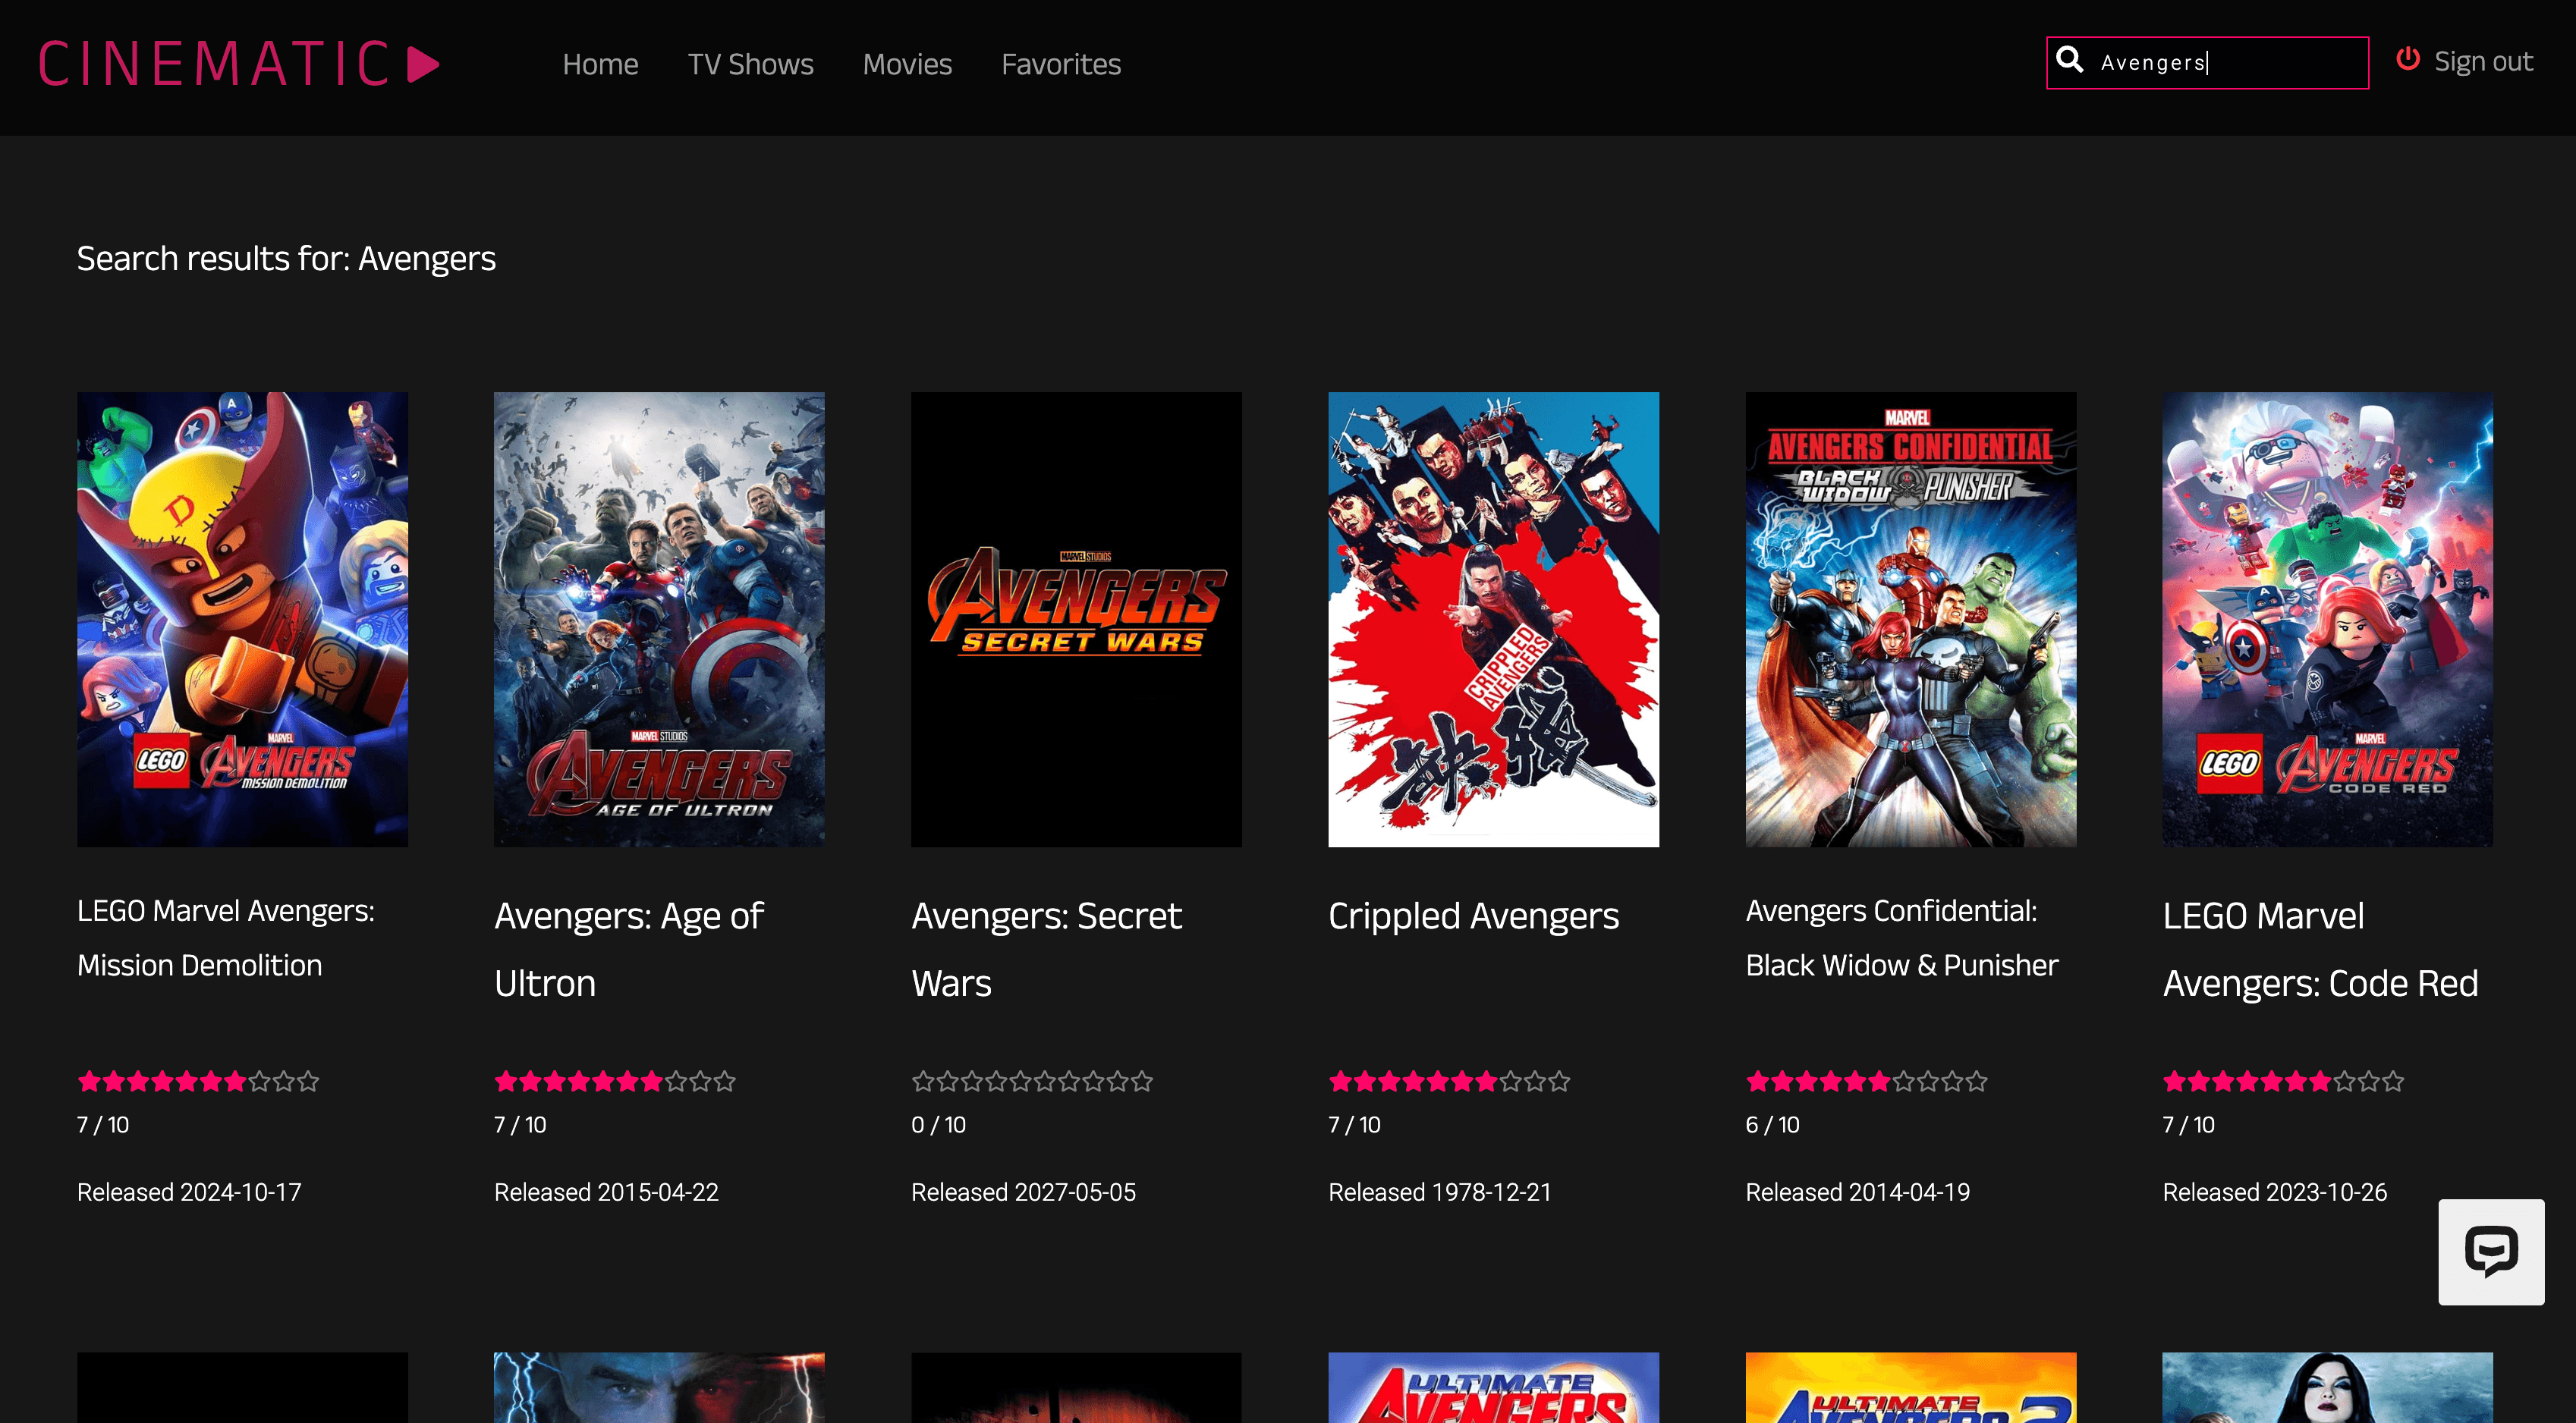The width and height of the screenshot is (2576, 1423).
Task: Click star rating of Crippled Avengers
Action: pos(1449,1081)
